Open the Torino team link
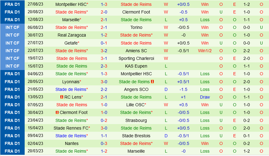Image resolution: width=269 pixels, height=156 pixels. pos(136,27)
